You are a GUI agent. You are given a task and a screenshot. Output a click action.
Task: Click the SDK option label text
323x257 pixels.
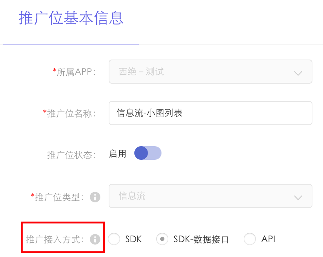click(x=134, y=239)
